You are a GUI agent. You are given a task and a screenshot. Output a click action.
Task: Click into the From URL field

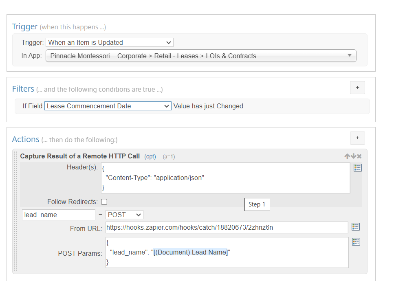pyautogui.click(x=227, y=228)
